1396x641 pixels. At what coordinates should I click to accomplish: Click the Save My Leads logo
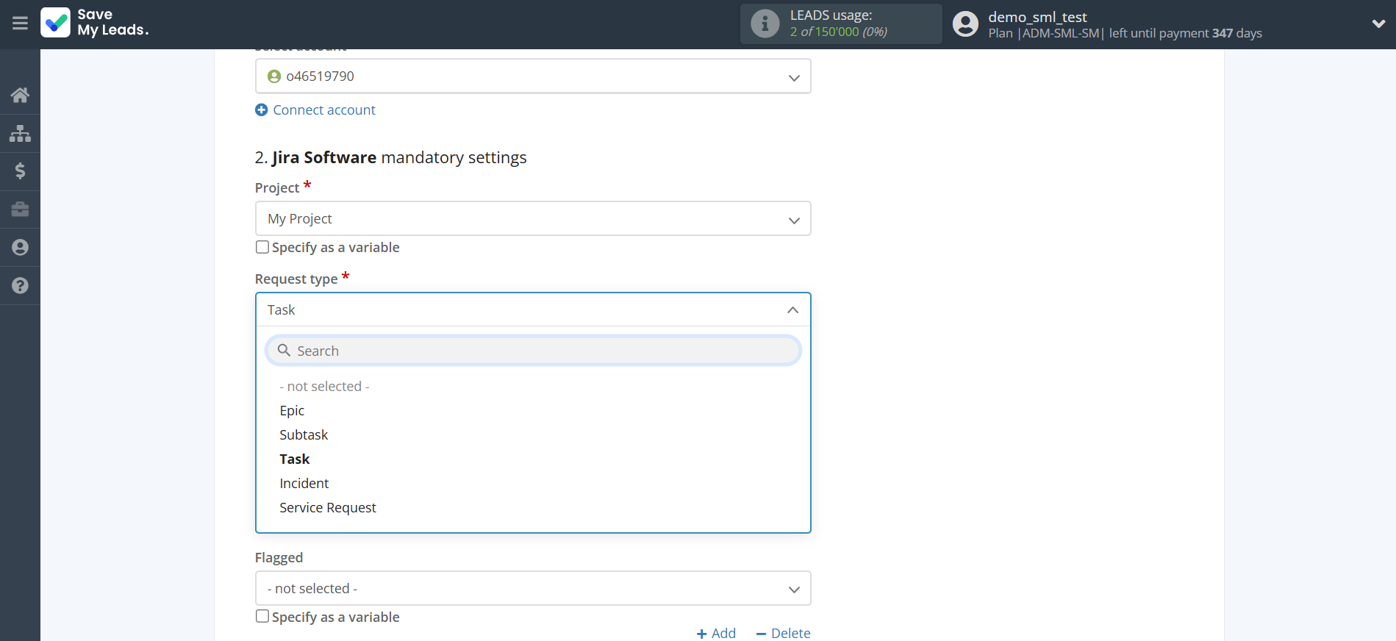click(95, 23)
